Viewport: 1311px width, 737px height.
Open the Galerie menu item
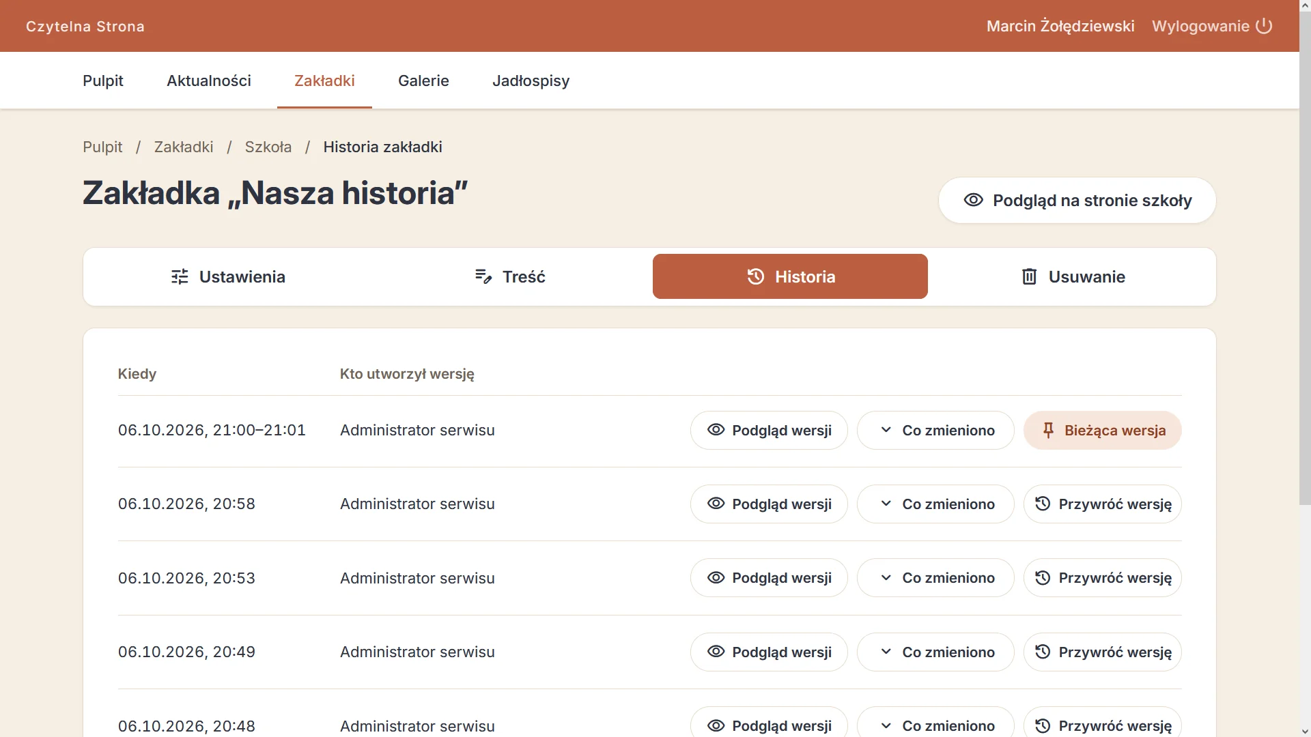coord(423,81)
